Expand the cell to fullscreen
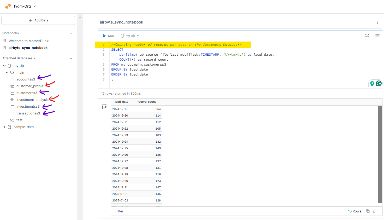 [x=367, y=36]
